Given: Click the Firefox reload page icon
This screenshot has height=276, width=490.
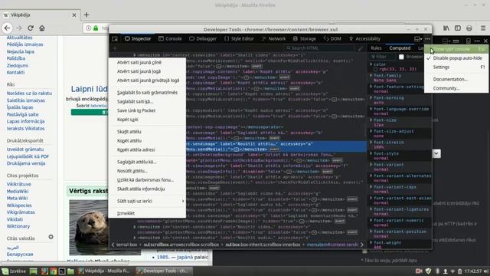Looking at the screenshot, I should tap(31, 28).
